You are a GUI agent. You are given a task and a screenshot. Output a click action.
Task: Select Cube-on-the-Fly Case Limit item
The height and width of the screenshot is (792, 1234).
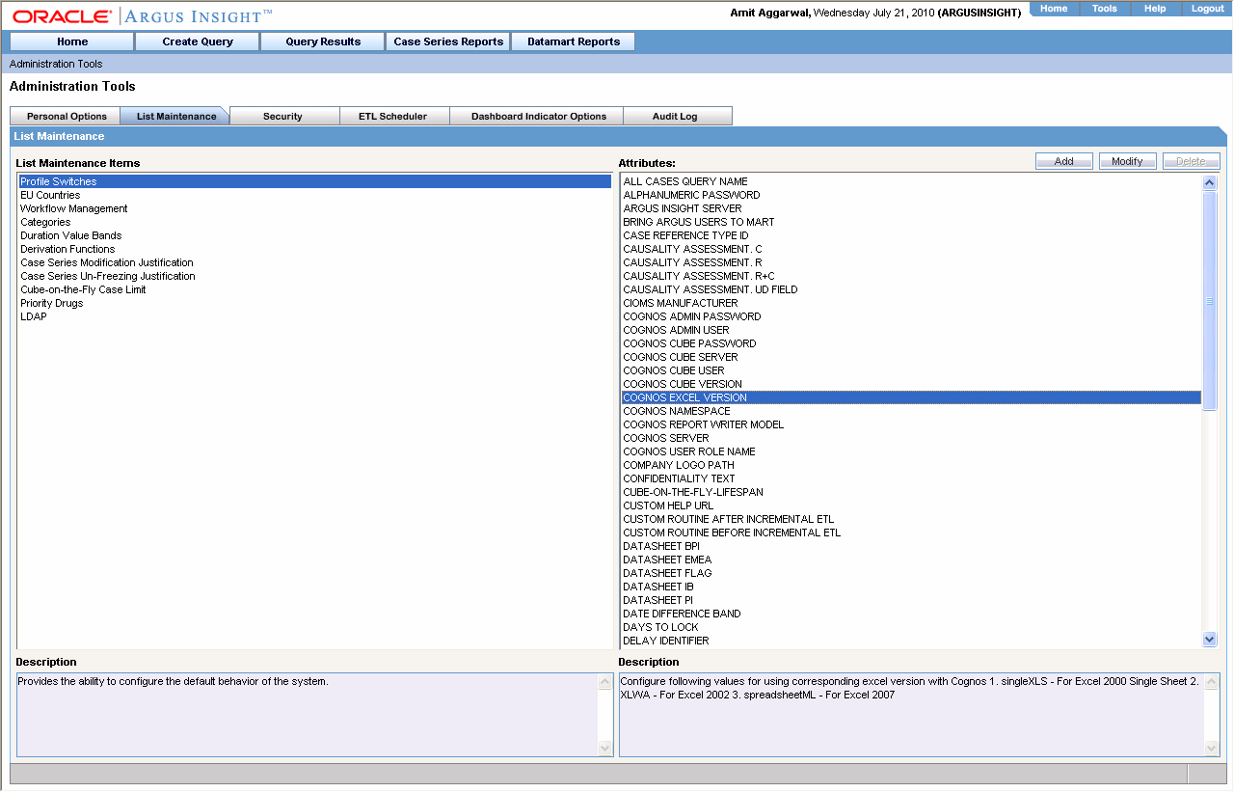[x=315, y=289]
